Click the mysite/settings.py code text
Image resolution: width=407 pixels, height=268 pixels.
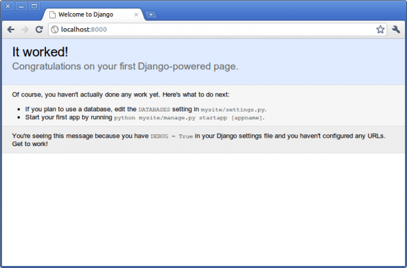(x=233, y=109)
